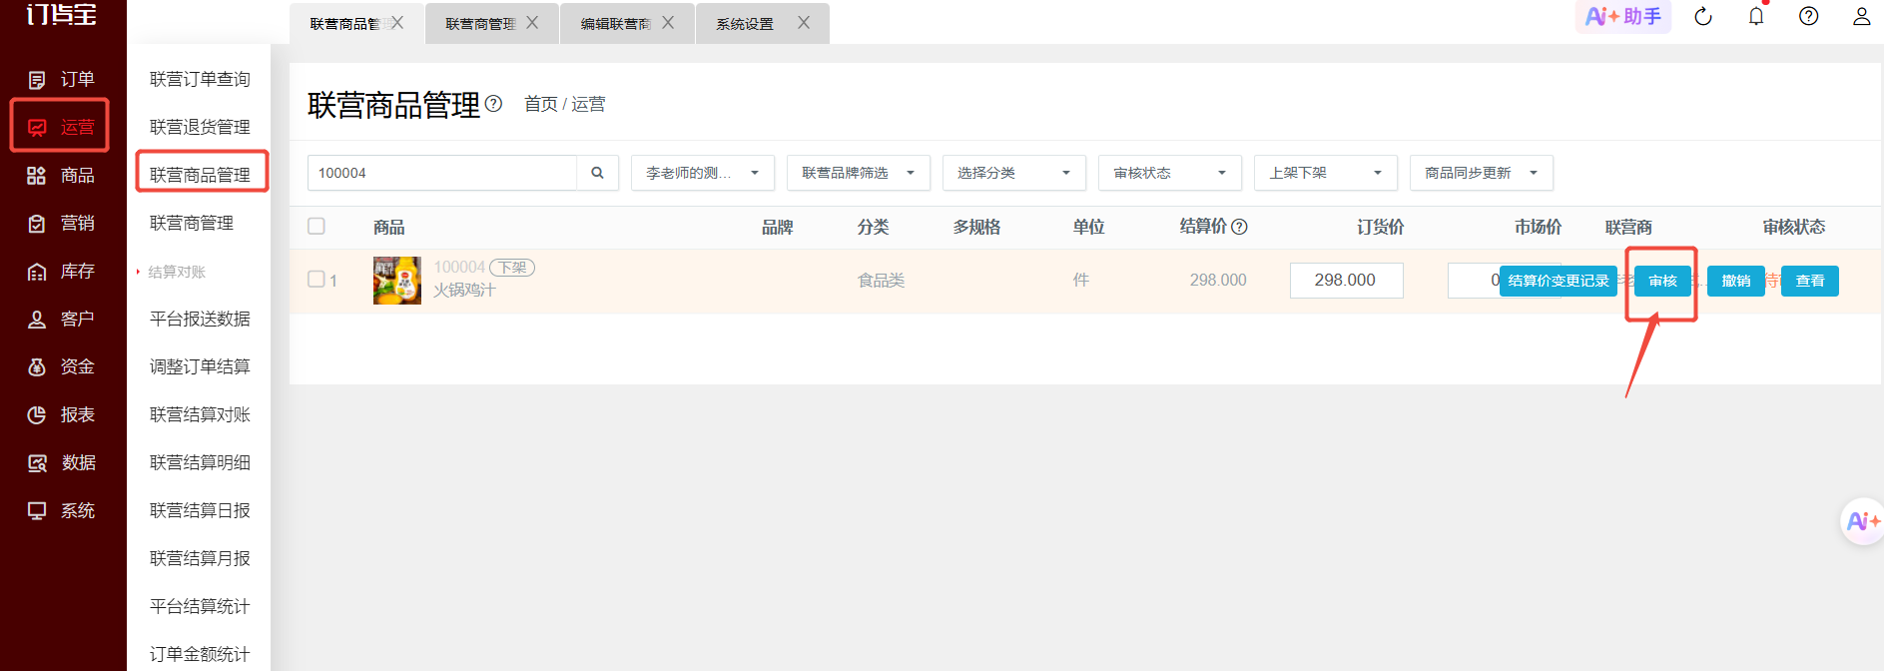Click the 撤销 button
1884x671 pixels.
click(x=1736, y=281)
